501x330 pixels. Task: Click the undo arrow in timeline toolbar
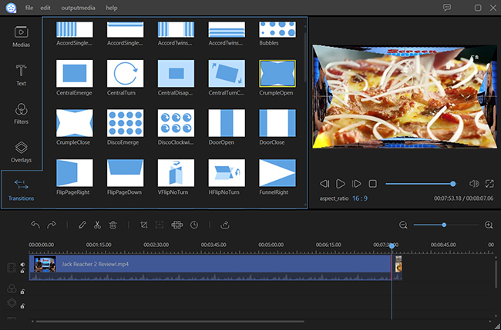click(x=35, y=225)
